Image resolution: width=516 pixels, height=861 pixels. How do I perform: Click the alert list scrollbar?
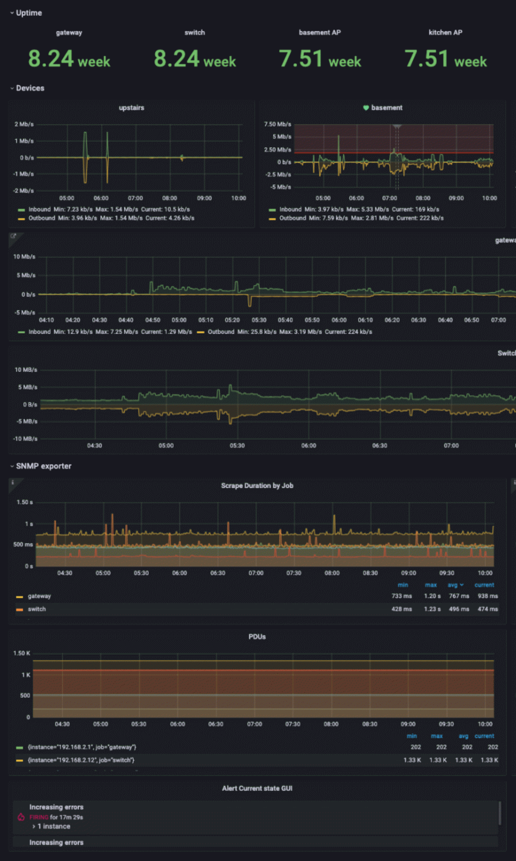(x=500, y=813)
